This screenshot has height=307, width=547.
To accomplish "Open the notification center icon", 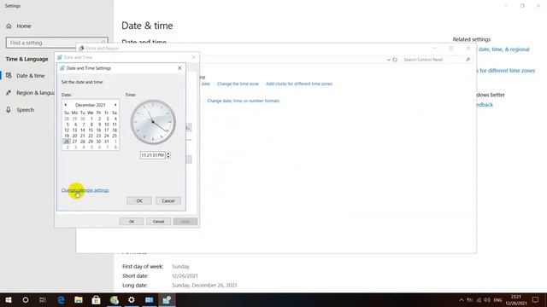I will point(536,299).
